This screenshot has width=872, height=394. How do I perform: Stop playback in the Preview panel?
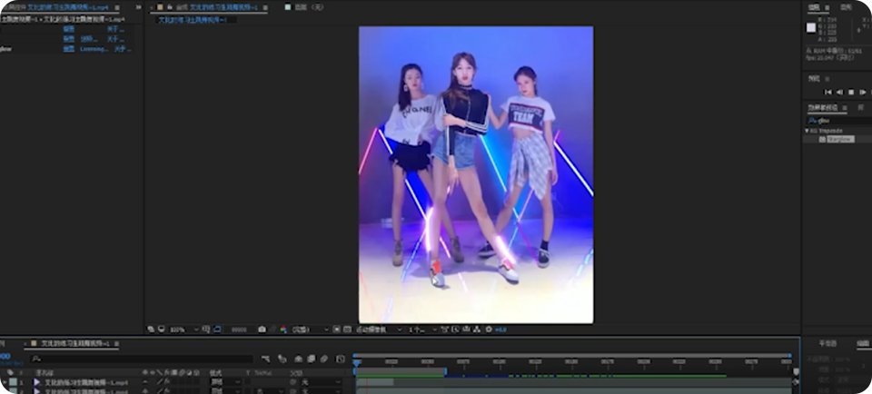coord(851,93)
